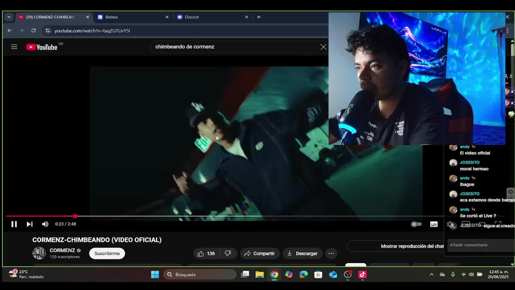Open the weather widget 23°C
This screenshot has height=290, width=515.
[x=26, y=274]
